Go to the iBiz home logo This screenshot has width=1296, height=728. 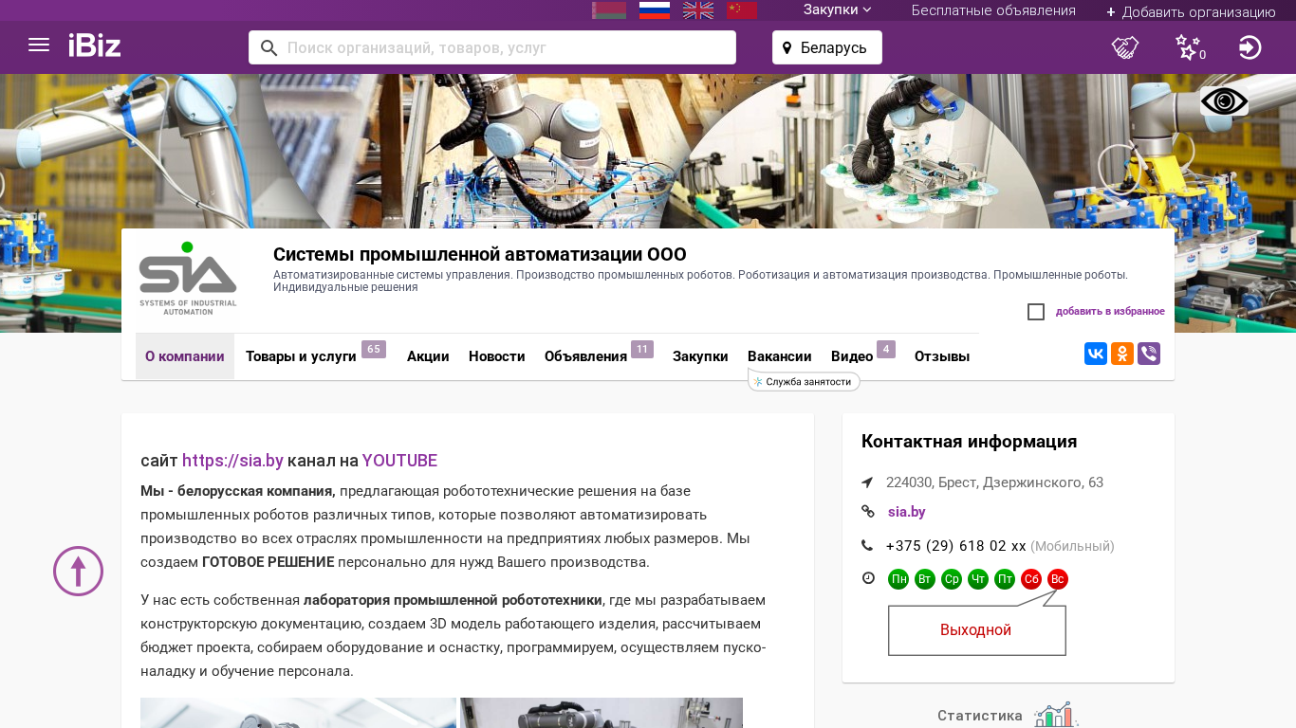click(x=95, y=45)
